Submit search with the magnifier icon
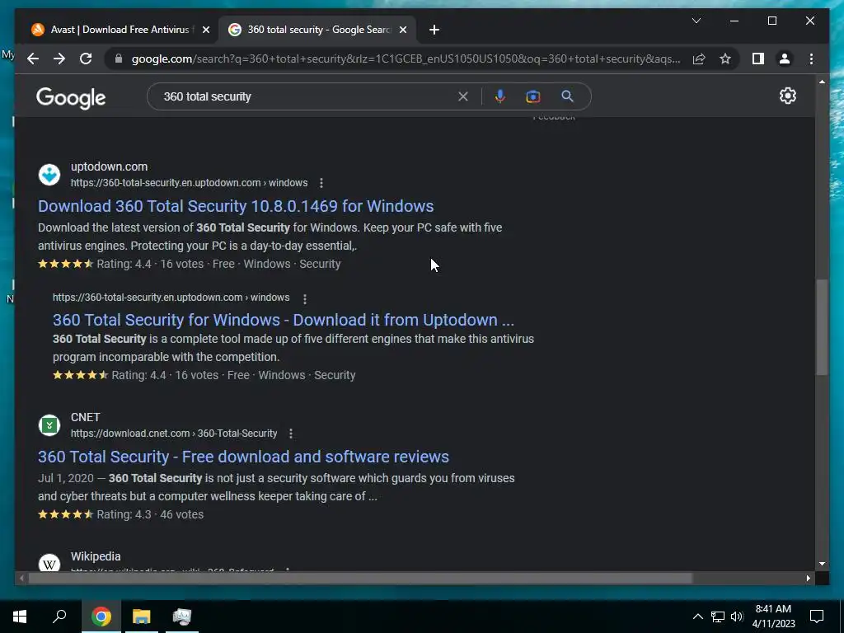The image size is (844, 633). [567, 96]
